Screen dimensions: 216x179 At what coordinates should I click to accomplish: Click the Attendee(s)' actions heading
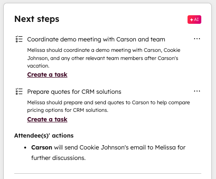[x=44, y=136]
